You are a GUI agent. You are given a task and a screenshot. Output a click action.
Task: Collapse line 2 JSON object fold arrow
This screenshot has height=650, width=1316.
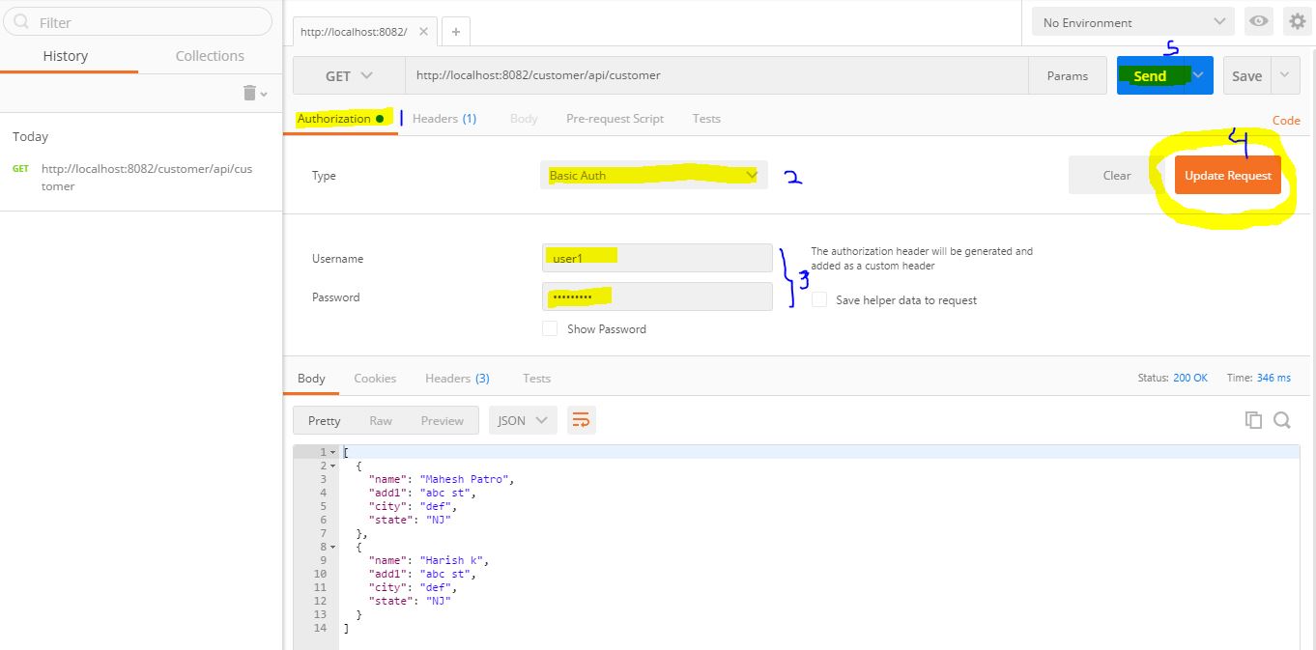pos(333,466)
